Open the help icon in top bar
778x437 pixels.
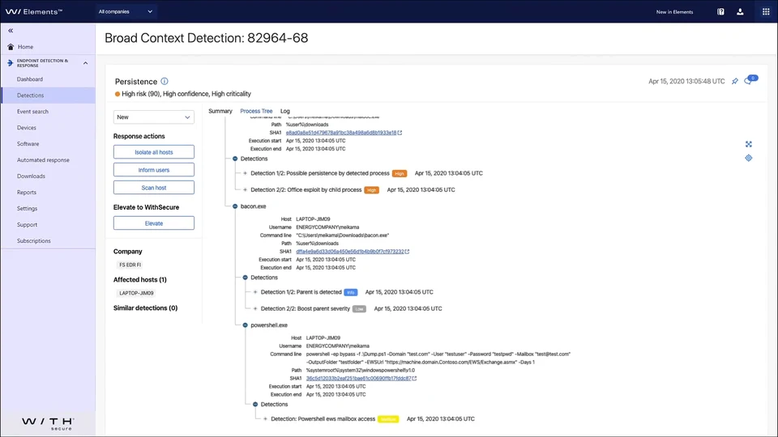point(720,11)
